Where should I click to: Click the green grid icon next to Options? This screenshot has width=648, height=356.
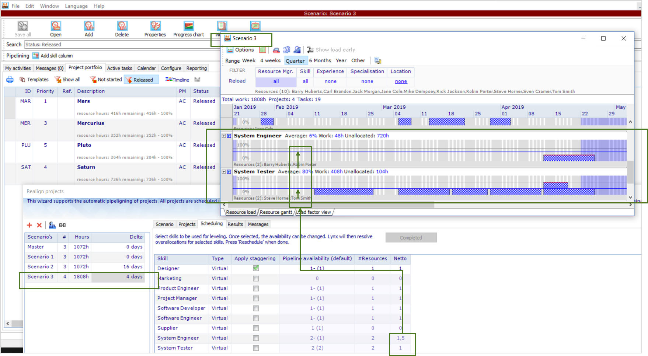262,50
